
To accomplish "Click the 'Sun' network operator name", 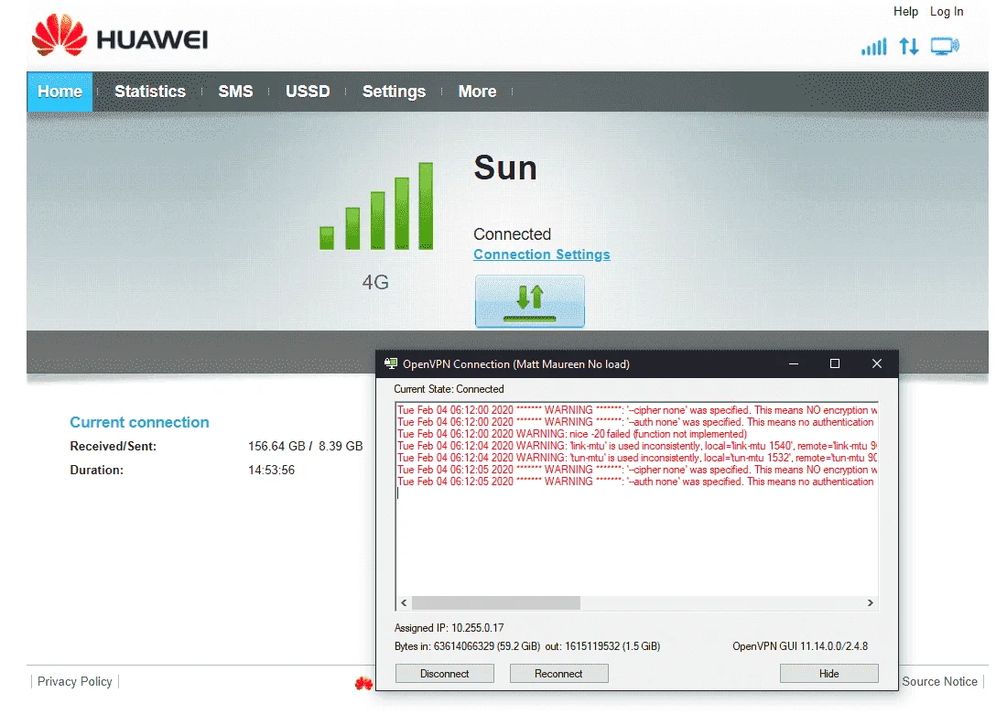I will 505,168.
